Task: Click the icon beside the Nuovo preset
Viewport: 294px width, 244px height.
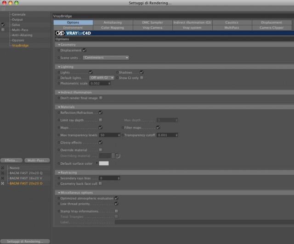Action: coord(3,168)
